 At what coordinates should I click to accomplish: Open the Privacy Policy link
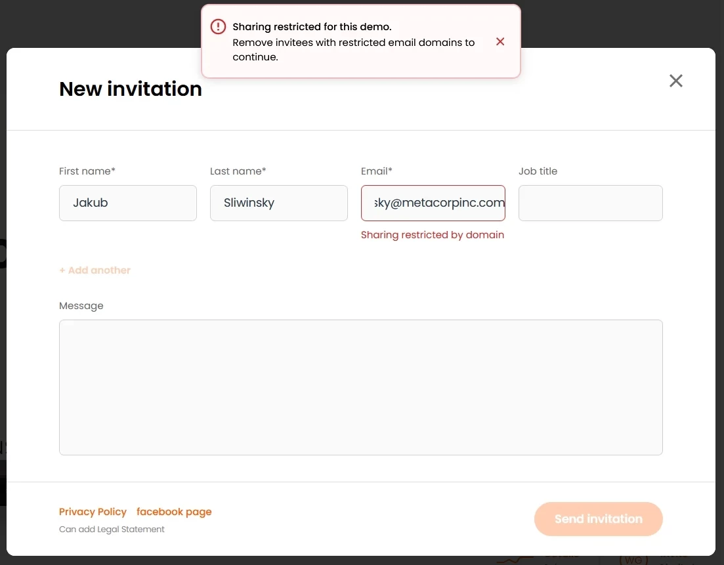(x=93, y=511)
